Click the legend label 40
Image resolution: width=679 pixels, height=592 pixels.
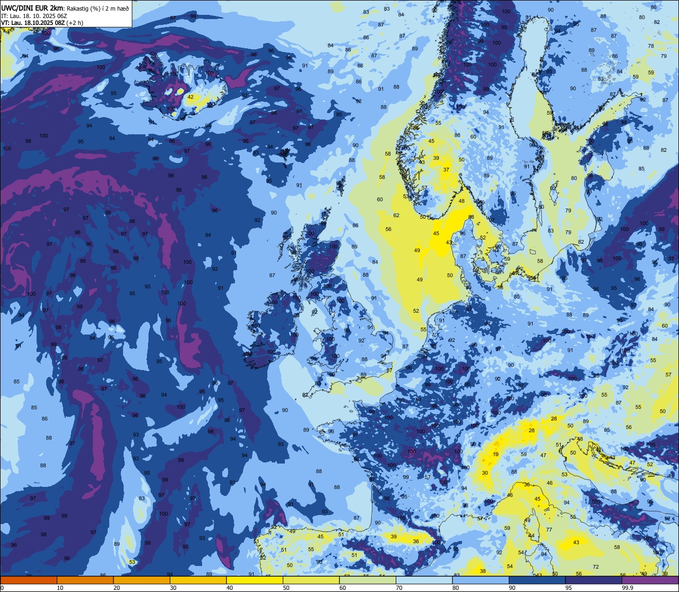tap(230, 588)
